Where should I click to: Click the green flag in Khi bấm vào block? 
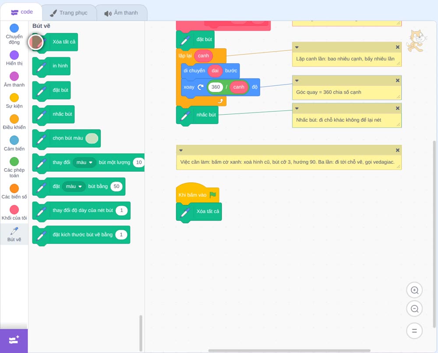pyautogui.click(x=213, y=194)
